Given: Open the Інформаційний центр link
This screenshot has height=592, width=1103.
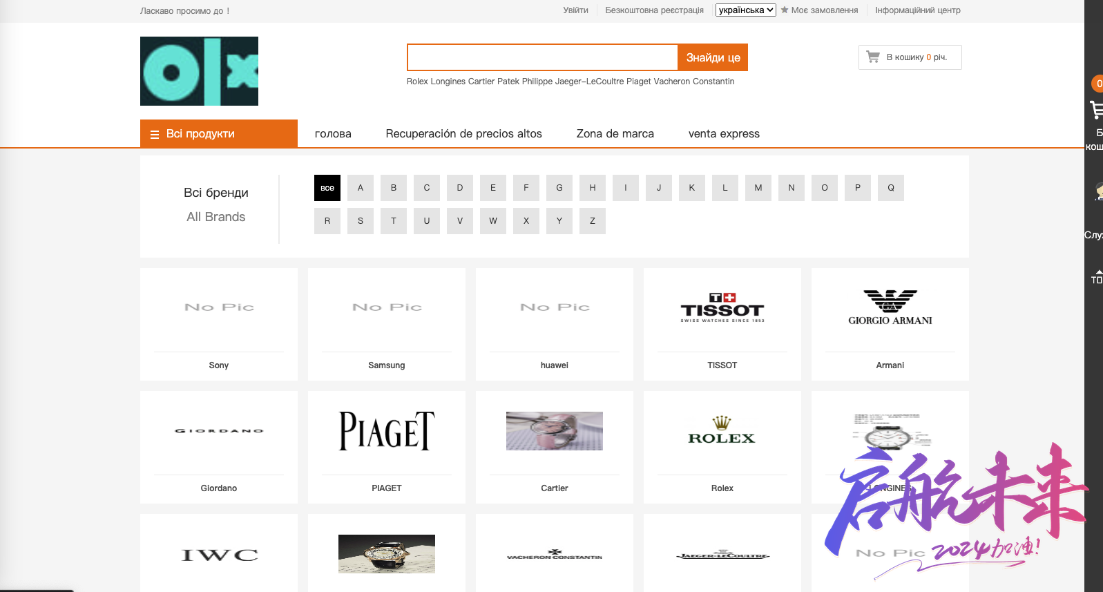Looking at the screenshot, I should coord(918,10).
